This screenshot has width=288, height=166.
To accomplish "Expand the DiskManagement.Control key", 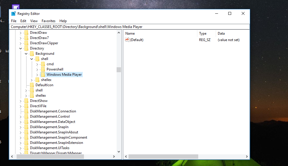I will 21,117.
